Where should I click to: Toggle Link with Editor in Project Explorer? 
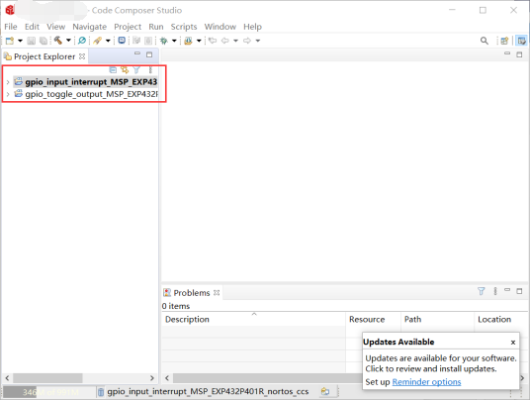(125, 70)
